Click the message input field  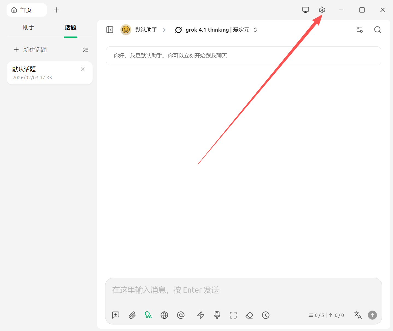tap(243, 290)
